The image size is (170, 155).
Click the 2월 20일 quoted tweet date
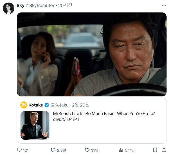(82, 105)
